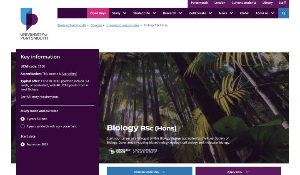Click the Connected Degree badge
This screenshot has width=300, height=175.
[133, 151]
